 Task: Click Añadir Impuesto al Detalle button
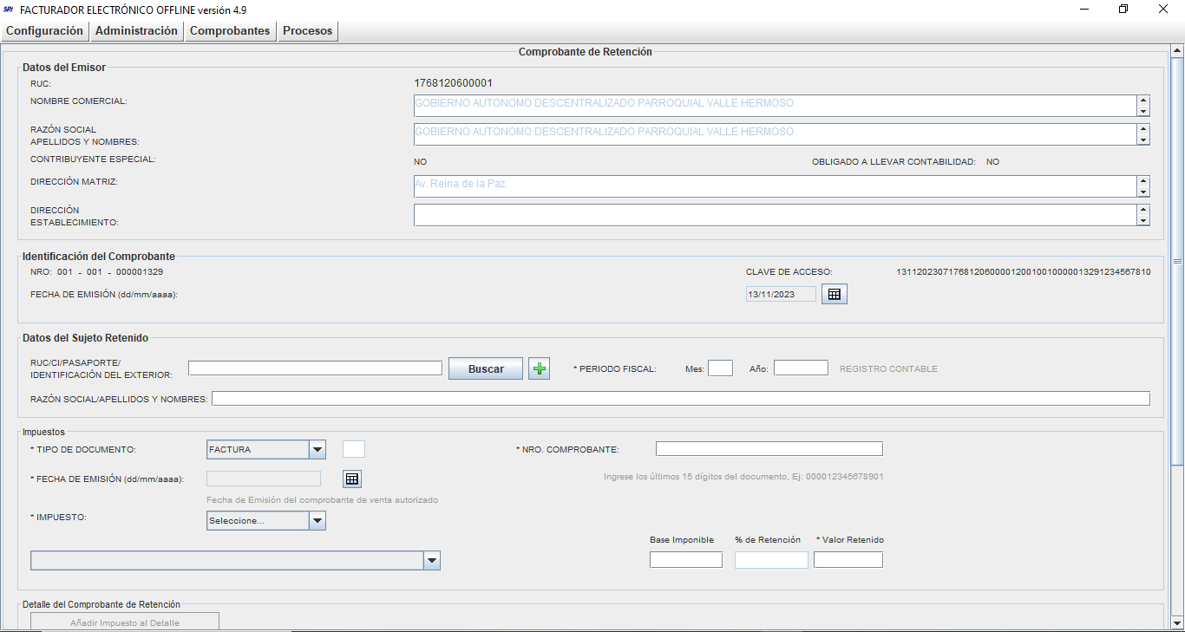coord(125,622)
